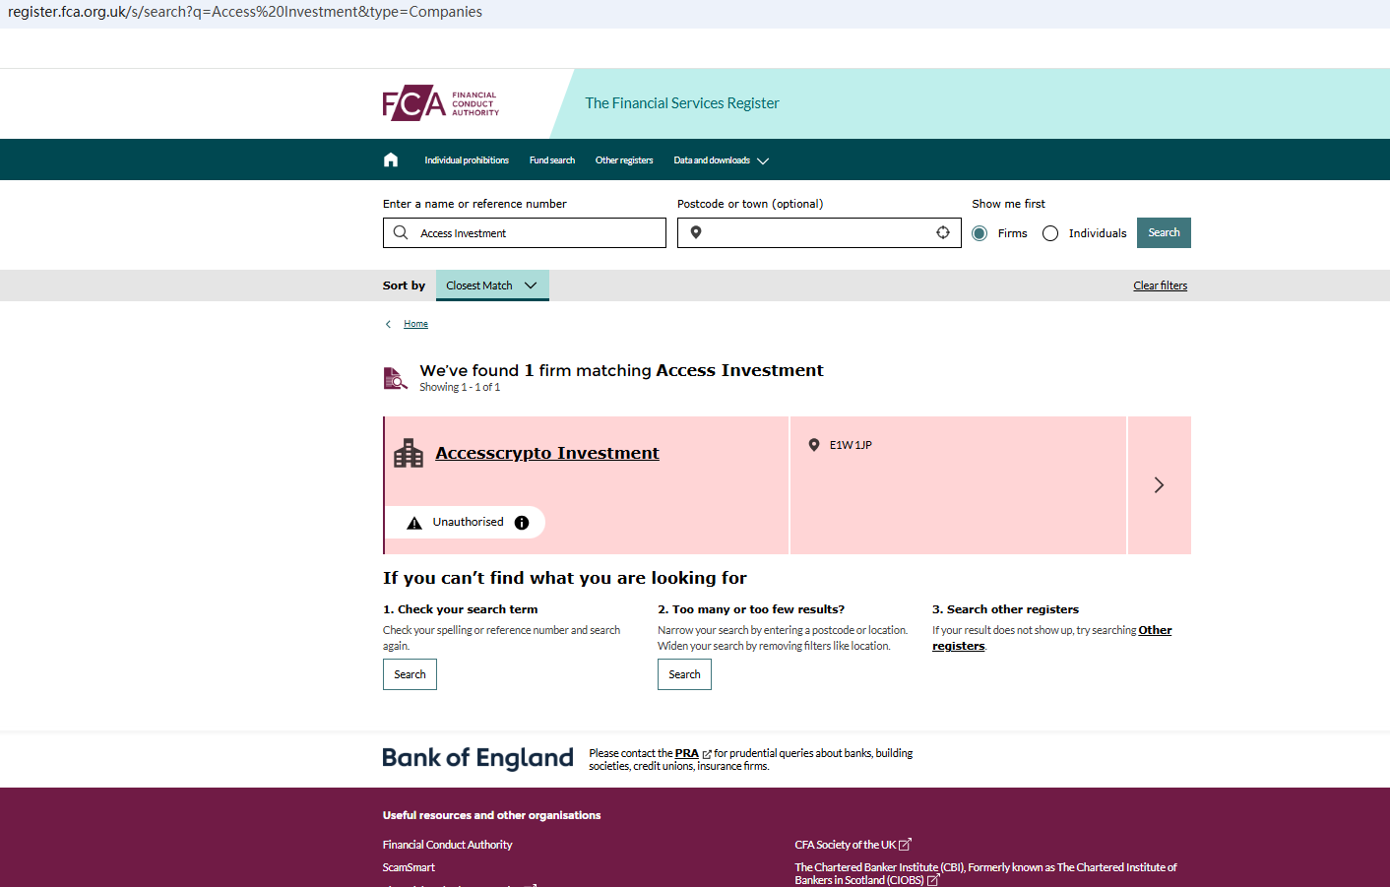Viewport: 1390px width, 887px height.
Task: Click external link icon beside CIOBS
Action: coord(933,880)
